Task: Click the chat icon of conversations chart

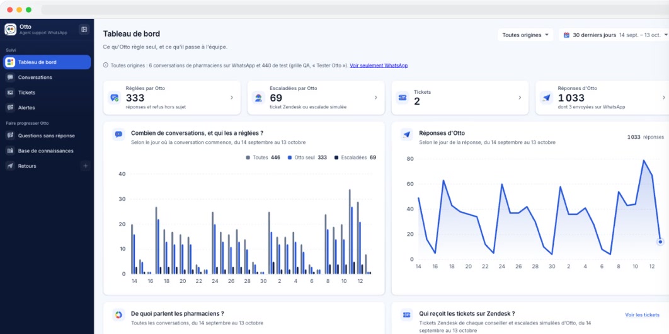Action: click(118, 134)
